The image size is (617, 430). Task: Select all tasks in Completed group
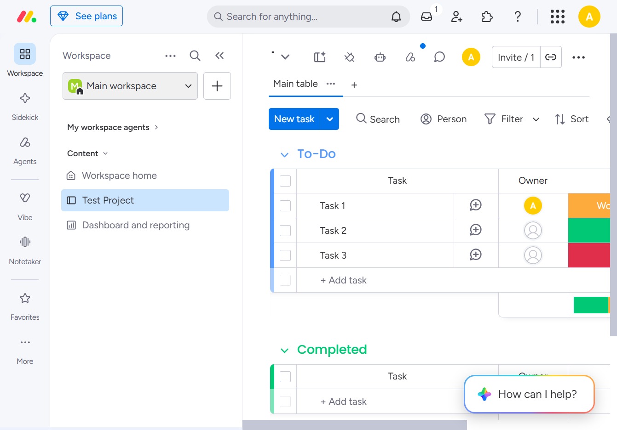(285, 377)
